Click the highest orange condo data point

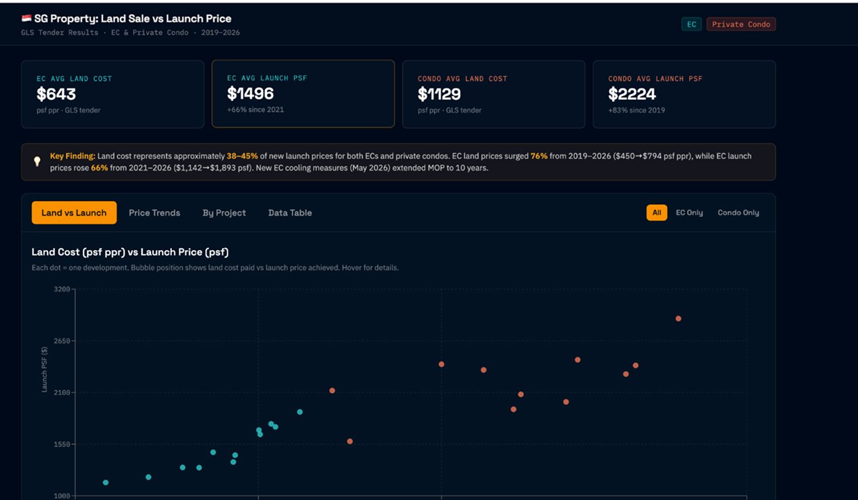(x=678, y=318)
